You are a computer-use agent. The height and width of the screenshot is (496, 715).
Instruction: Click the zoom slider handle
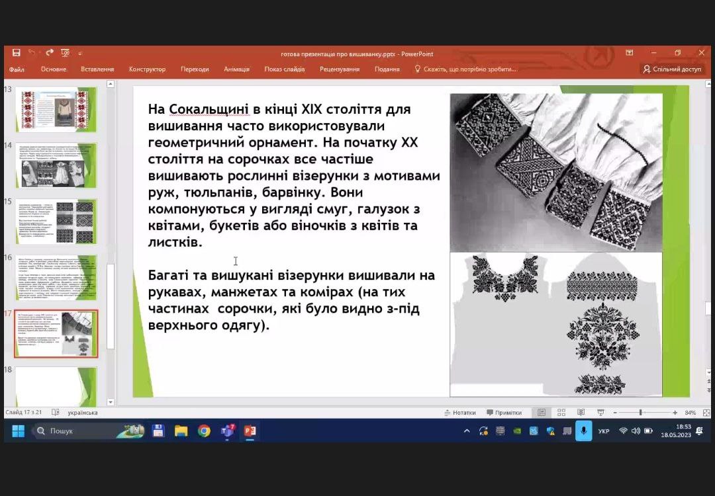(x=640, y=413)
